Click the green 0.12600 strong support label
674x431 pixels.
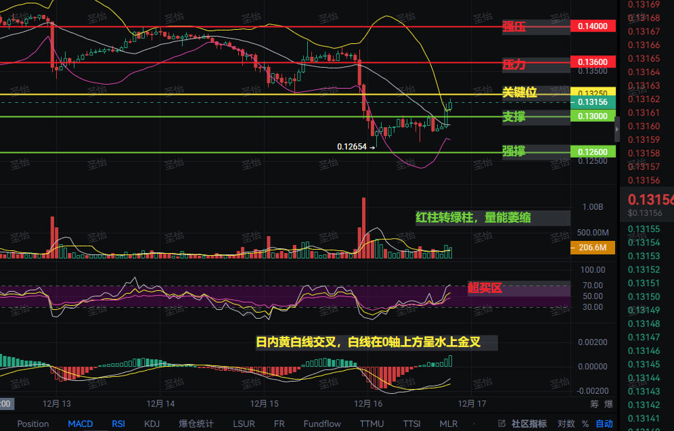[593, 152]
